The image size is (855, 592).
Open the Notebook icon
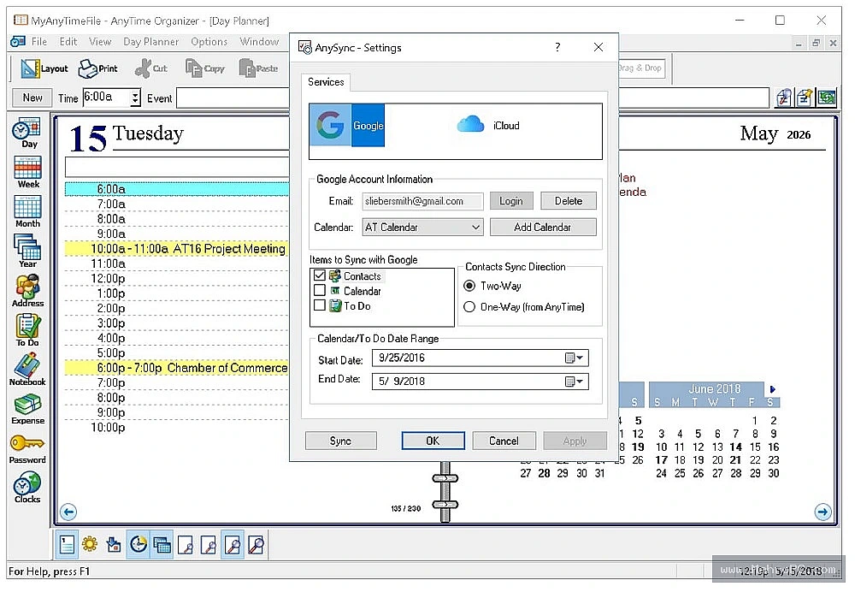[x=27, y=370]
